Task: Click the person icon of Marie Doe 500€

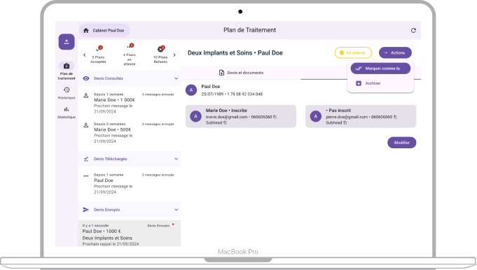Action: (86, 125)
